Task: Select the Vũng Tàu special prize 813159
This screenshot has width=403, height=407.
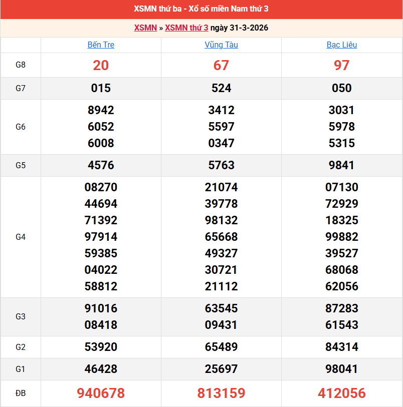Action: 221,393
